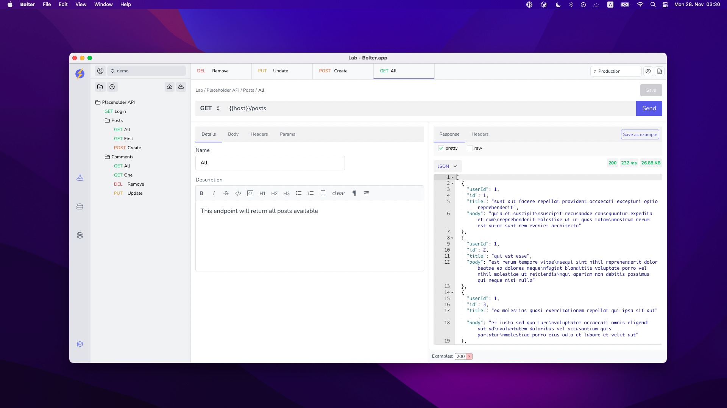Screen dimensions: 727x408
Task: Select GET Login in tree
Action: tap(115, 111)
